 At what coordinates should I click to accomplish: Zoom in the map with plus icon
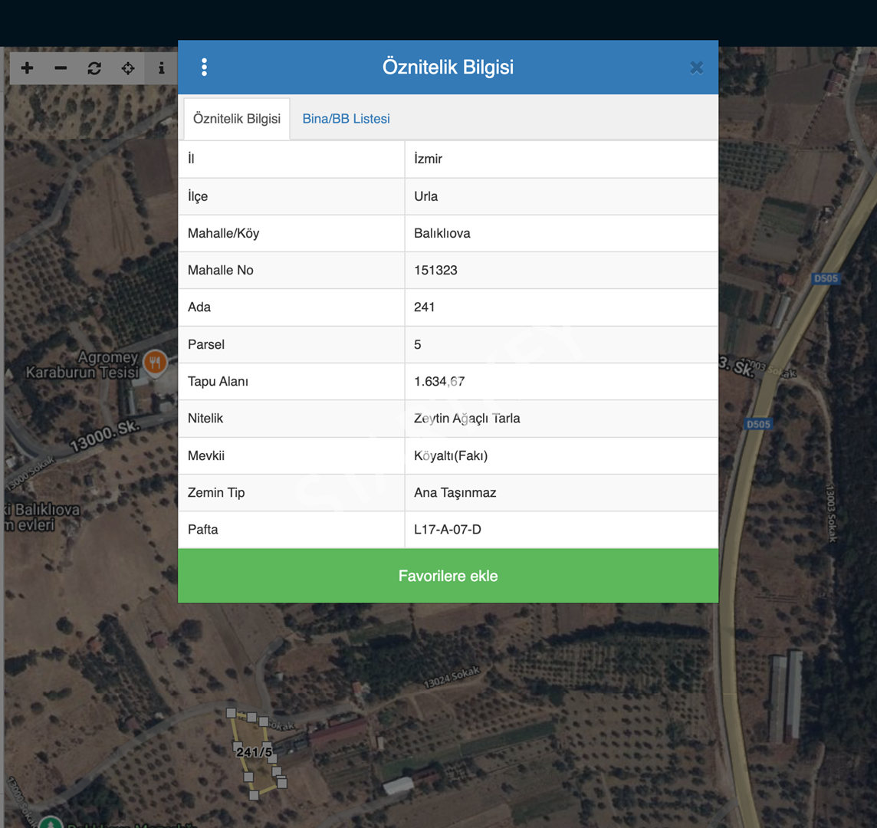click(x=27, y=68)
